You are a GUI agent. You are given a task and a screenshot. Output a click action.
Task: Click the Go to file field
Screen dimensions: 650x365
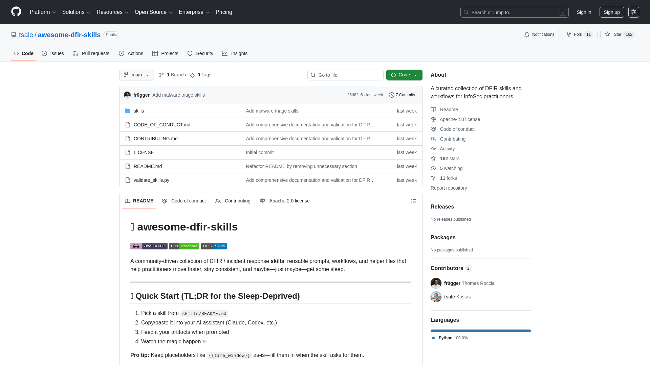(x=345, y=75)
